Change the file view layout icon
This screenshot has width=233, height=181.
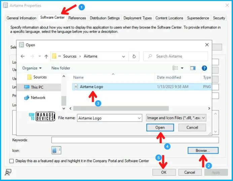coord(175,68)
